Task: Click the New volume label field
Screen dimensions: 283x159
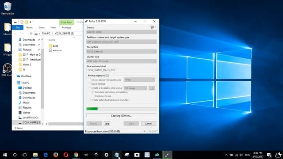Action: pos(121,70)
